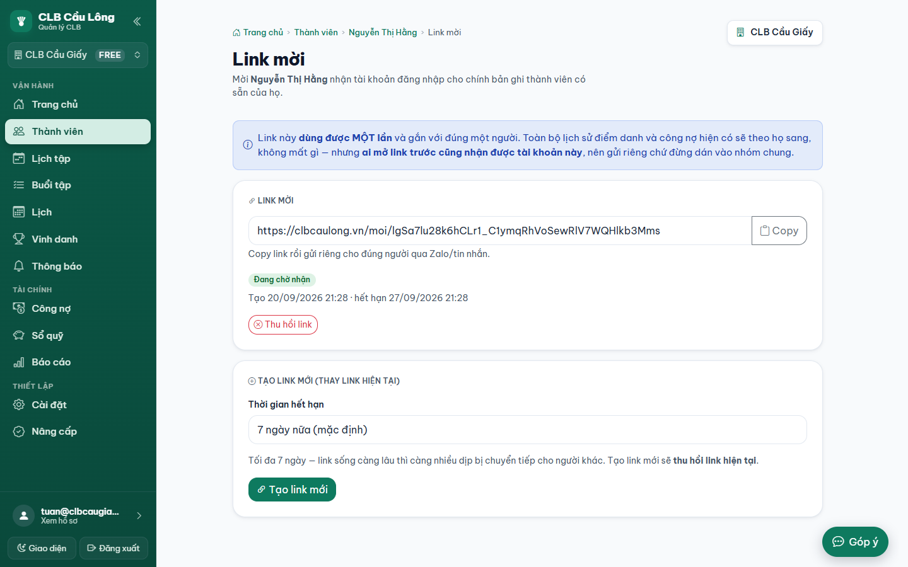
Task: Click the home icon in the breadcrumb
Action: (x=236, y=33)
